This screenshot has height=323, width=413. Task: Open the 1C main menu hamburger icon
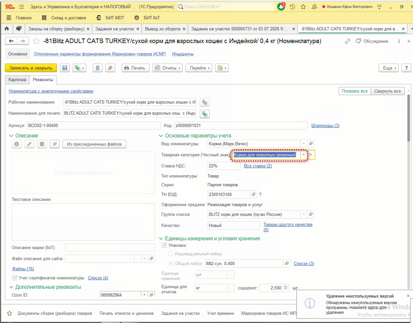pos(22,7)
